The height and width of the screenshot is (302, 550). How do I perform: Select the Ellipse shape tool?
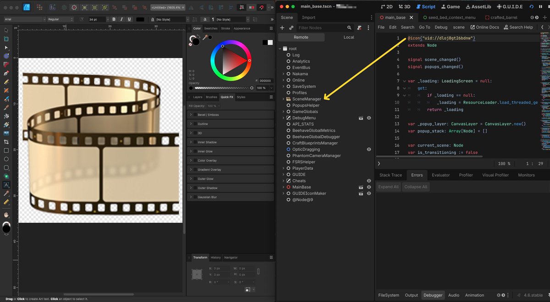(x=6, y=159)
